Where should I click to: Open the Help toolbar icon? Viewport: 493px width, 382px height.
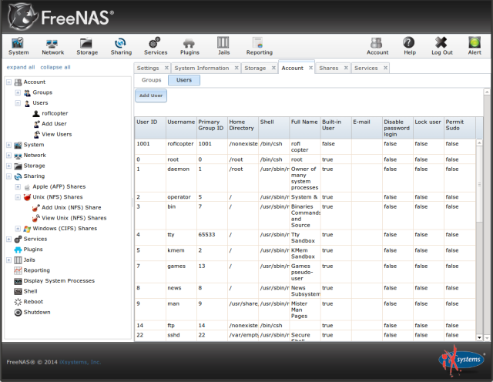(409, 46)
